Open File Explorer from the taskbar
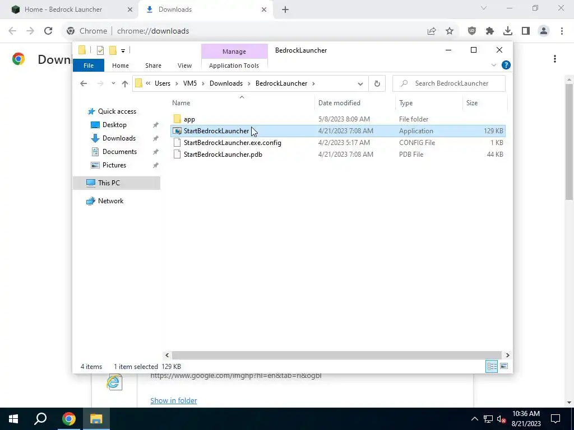Screen dimensions: 574x430 tap(96, 419)
